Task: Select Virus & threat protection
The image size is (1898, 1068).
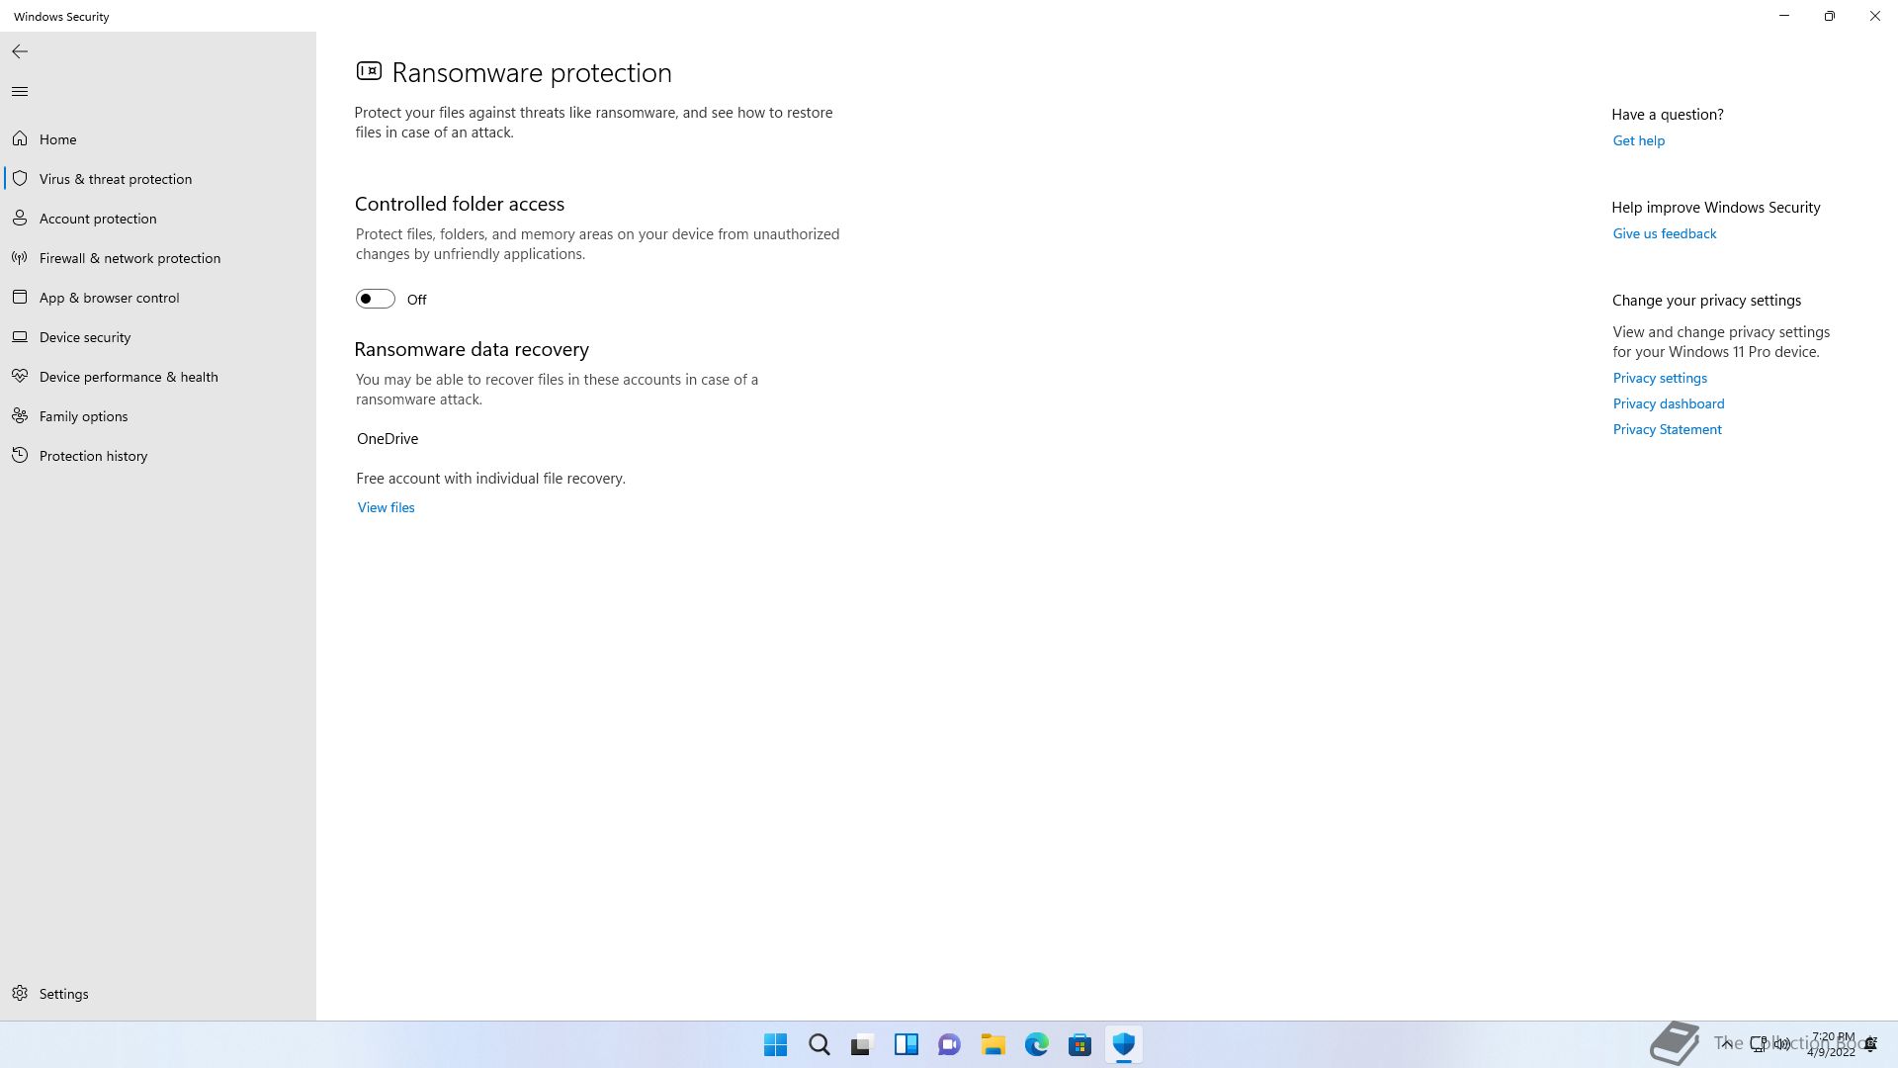Action: [x=158, y=179]
